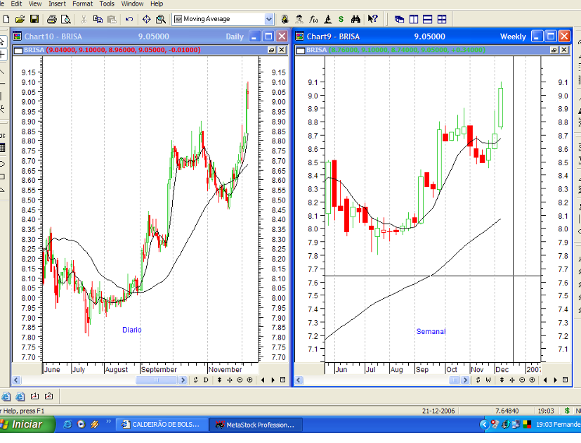Click the green dollar sign toolbar icon

click(x=341, y=19)
